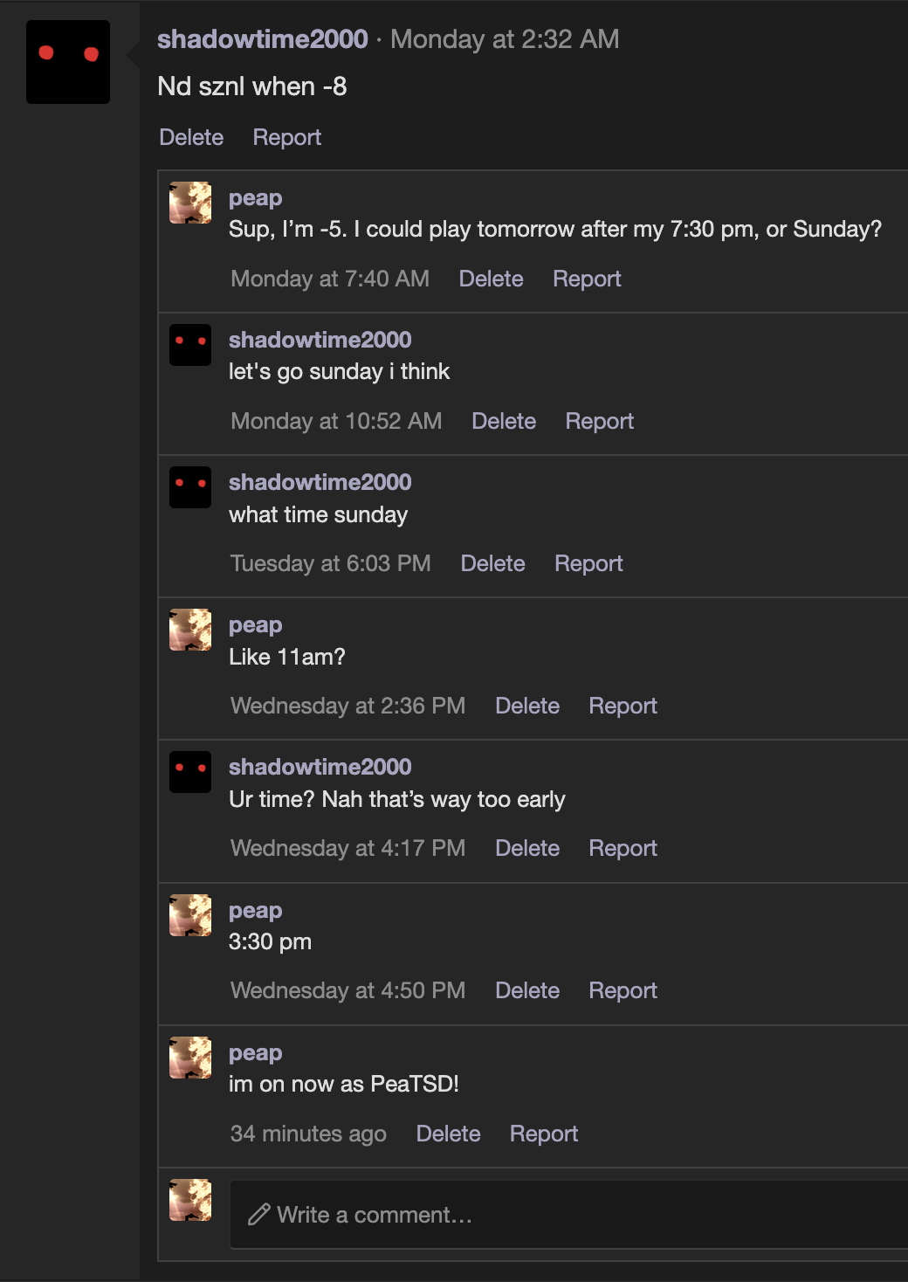Click the pencil icon in the comment box
This screenshot has width=908, height=1282.
[258, 1214]
